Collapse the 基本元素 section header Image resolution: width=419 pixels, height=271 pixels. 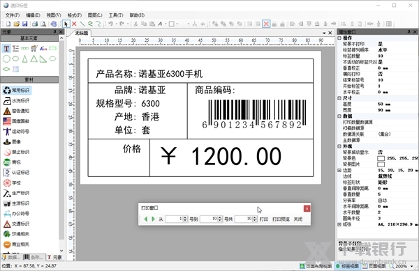[29, 38]
